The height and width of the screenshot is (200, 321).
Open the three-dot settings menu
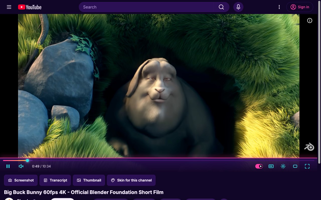[279, 7]
